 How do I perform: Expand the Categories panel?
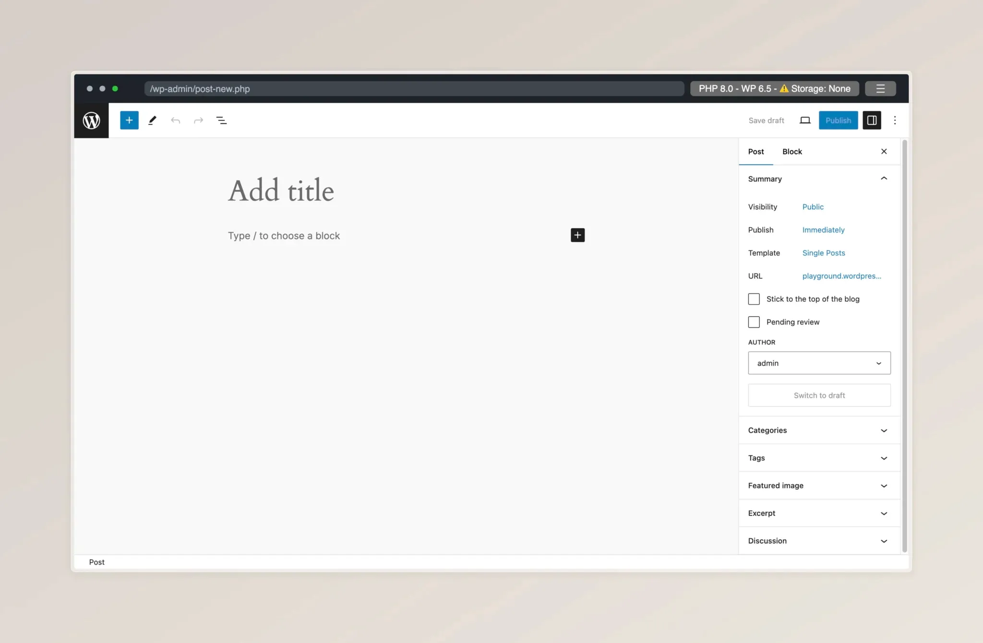click(819, 430)
